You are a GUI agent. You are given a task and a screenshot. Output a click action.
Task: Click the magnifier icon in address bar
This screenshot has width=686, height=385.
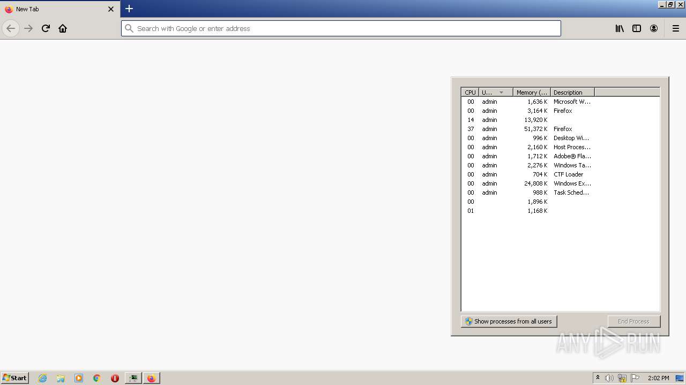click(129, 28)
